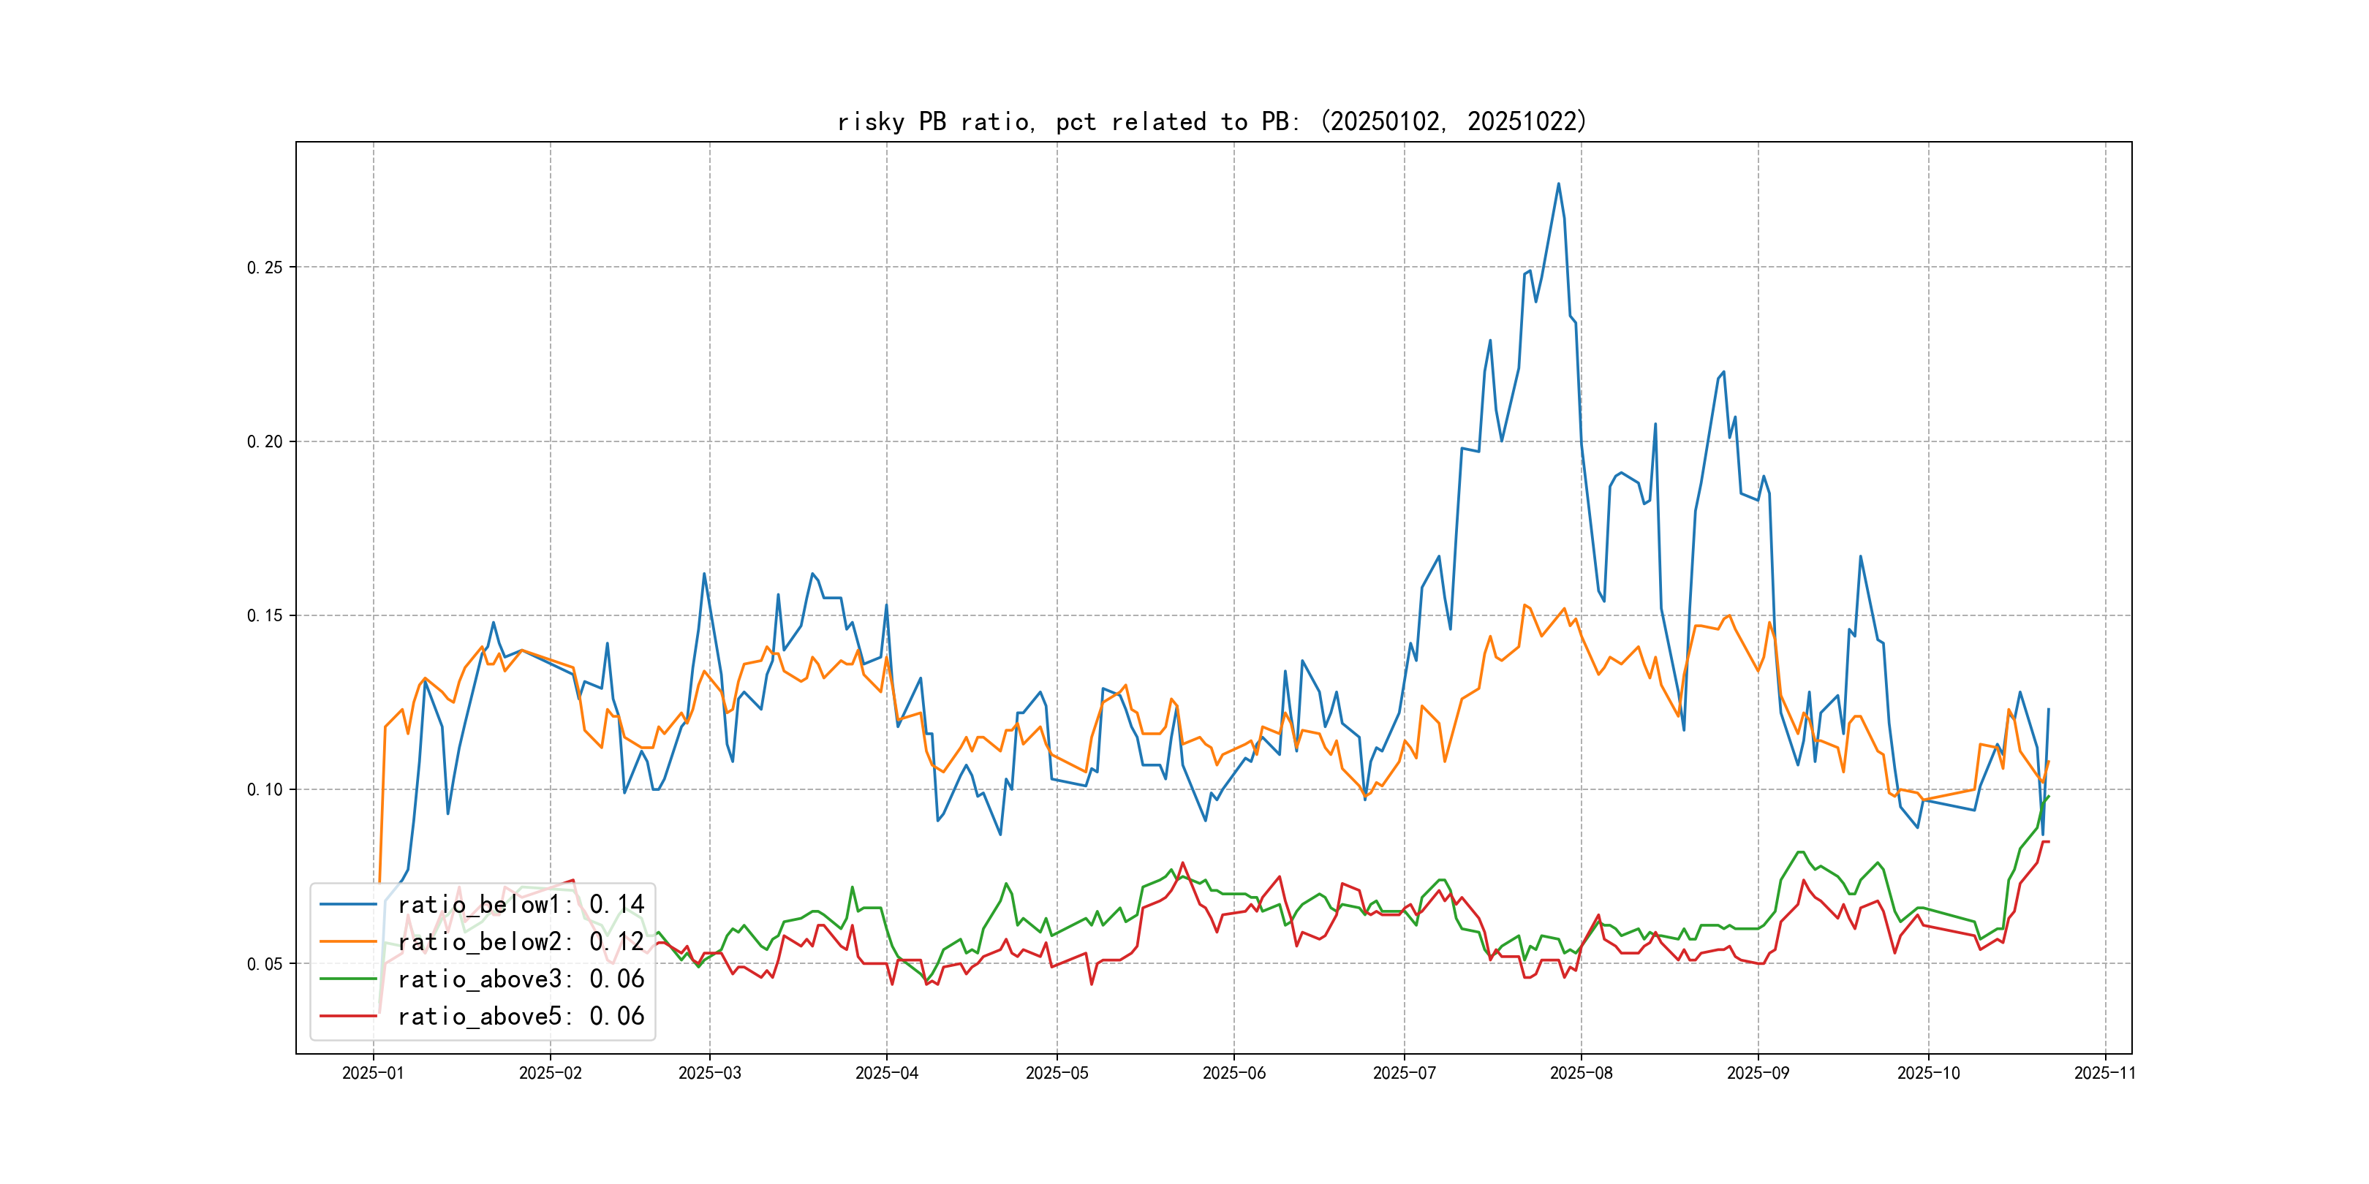Click the 2025-01 x-axis label
The width and height of the screenshot is (2369, 1184).
tap(372, 1073)
